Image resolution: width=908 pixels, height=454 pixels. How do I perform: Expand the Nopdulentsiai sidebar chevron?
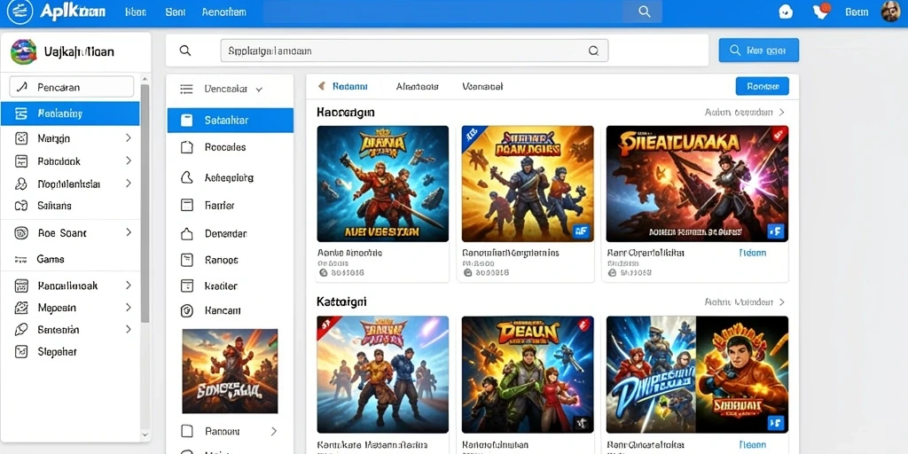pyautogui.click(x=129, y=184)
